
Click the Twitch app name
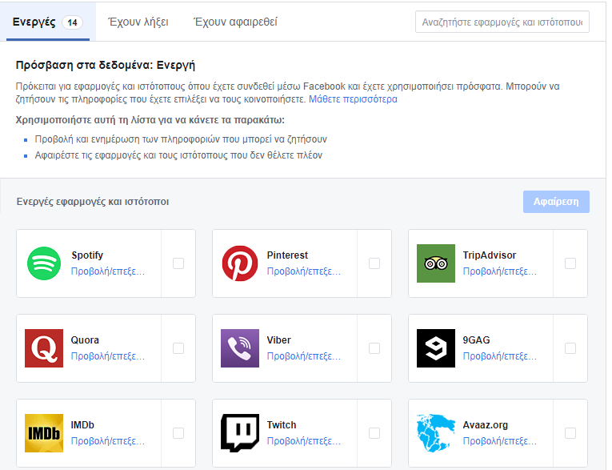(x=282, y=424)
